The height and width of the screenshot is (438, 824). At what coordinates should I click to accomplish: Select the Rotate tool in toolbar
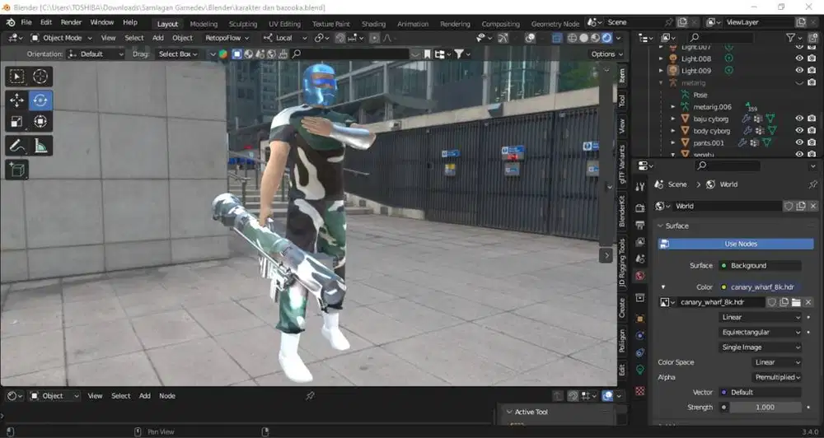[x=40, y=100]
